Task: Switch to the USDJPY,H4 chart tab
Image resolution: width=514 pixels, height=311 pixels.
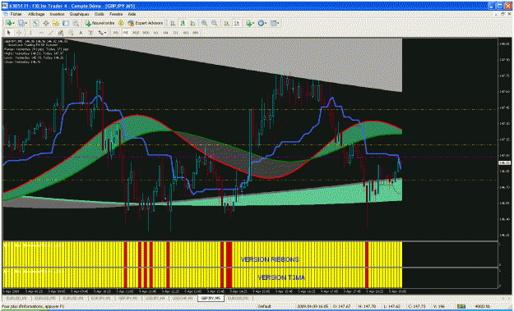Action: [x=155, y=298]
